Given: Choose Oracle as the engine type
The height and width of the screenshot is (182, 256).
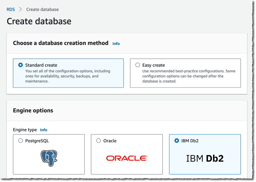Looking at the screenshot, I should pos(98,141).
